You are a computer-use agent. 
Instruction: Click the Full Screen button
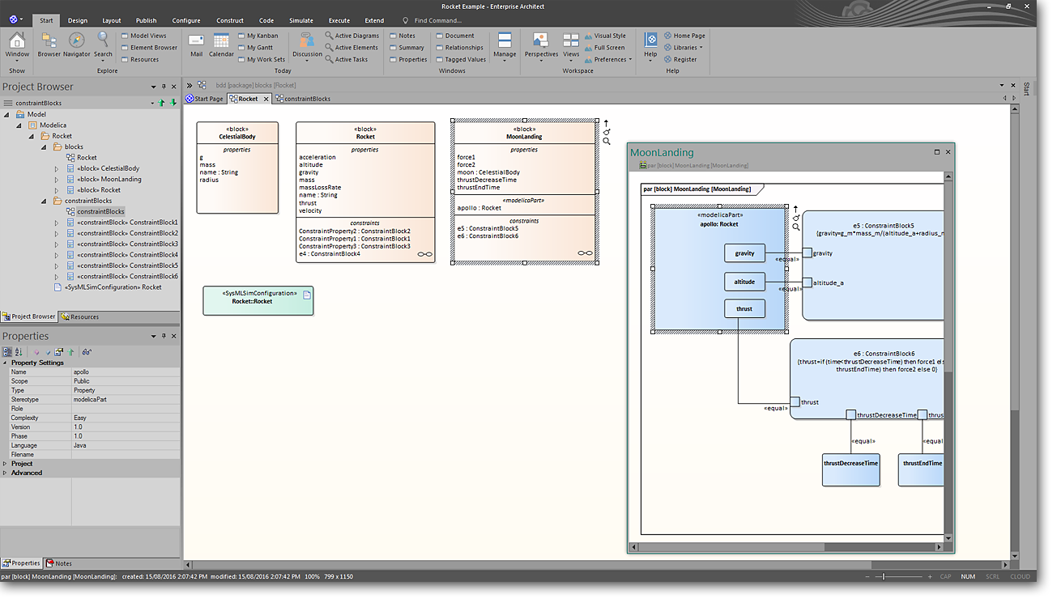[609, 48]
